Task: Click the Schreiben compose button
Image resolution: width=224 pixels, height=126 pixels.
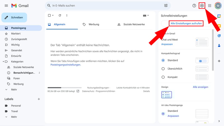Action: coord(14,17)
